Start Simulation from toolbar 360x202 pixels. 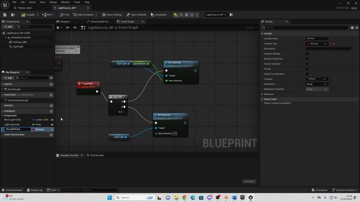tap(159, 15)
